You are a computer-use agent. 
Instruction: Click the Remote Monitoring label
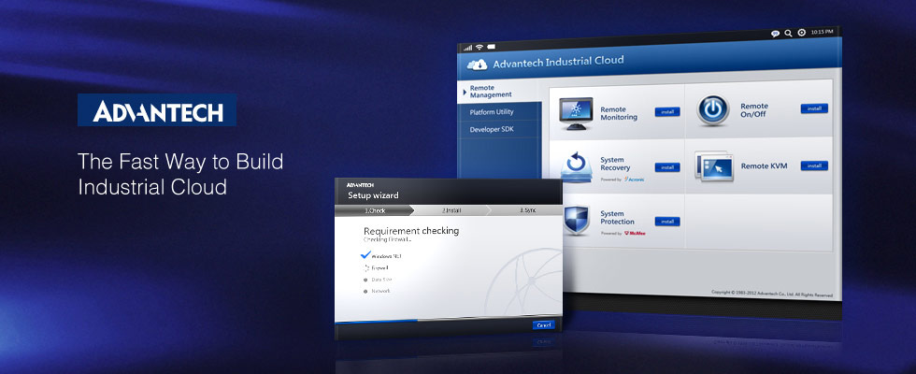619,113
